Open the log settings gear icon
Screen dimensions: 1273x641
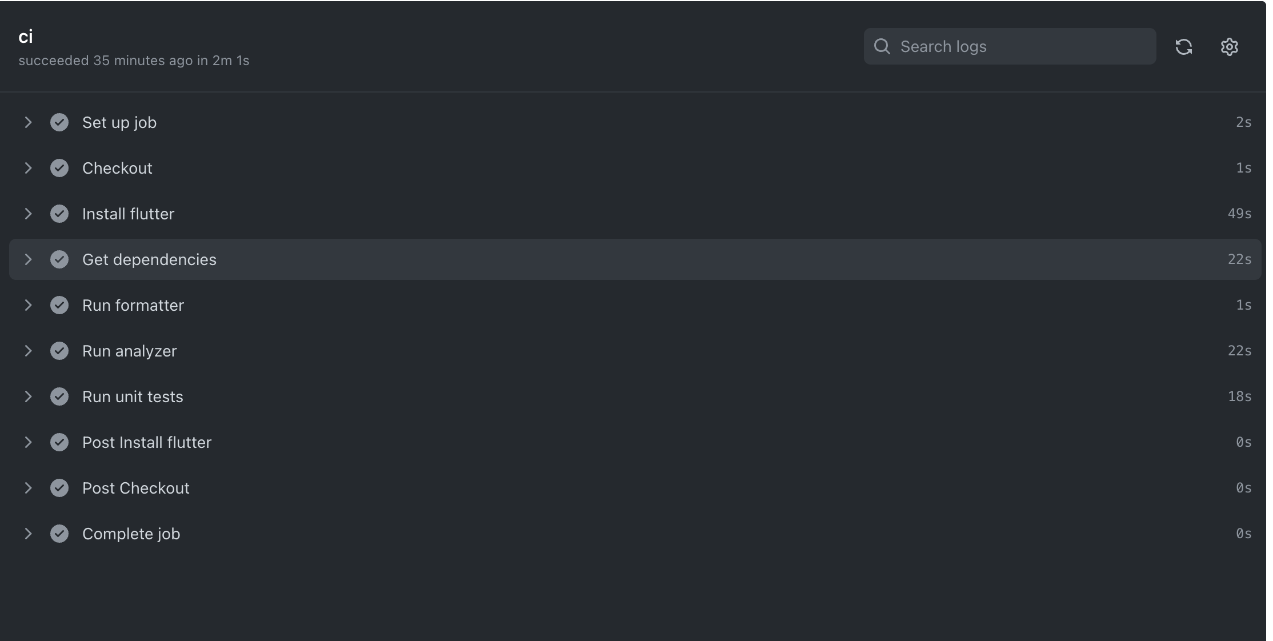pos(1230,47)
